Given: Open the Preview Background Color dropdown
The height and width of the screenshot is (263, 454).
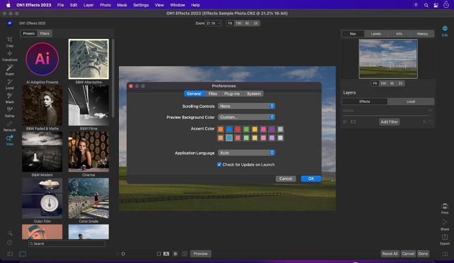Looking at the screenshot, I should [x=247, y=117].
